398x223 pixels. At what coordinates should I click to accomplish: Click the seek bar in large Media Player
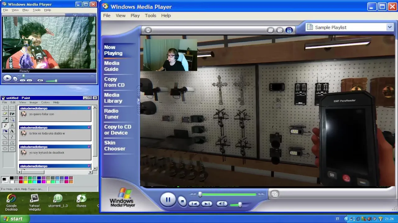[x=228, y=195]
